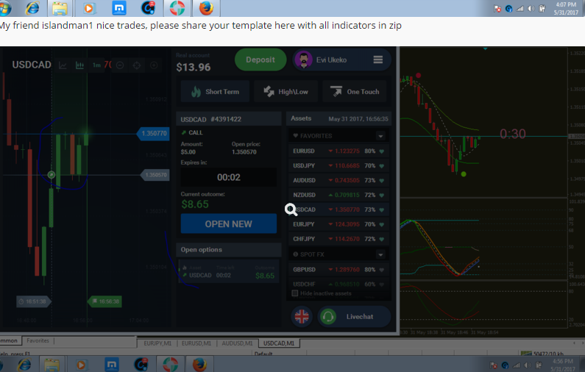Toggle favorite heart for CHFJPY
This screenshot has height=372, width=585.
(382, 239)
